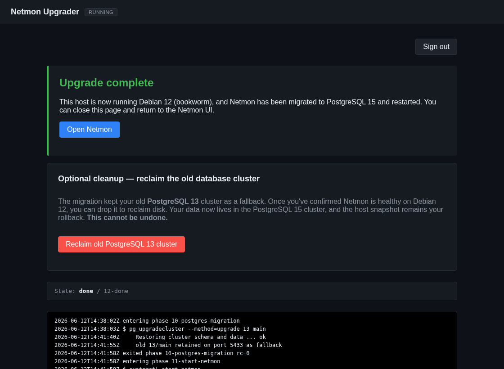Click the log line 'entering phase 10-postgres-migration'
Image resolution: width=504 pixels, height=369 pixels.
(147, 321)
